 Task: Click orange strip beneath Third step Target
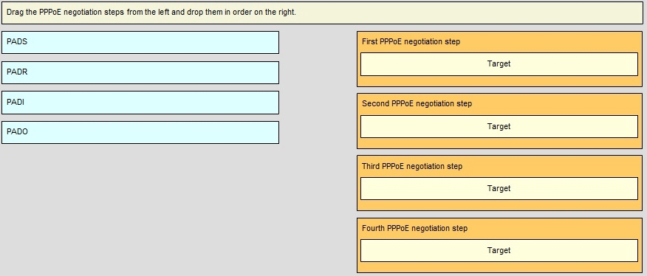pyautogui.click(x=499, y=205)
